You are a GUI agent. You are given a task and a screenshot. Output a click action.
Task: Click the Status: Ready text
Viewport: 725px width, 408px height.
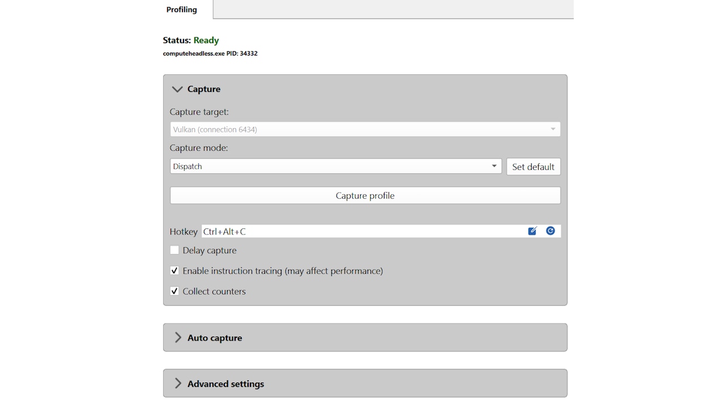coord(191,40)
